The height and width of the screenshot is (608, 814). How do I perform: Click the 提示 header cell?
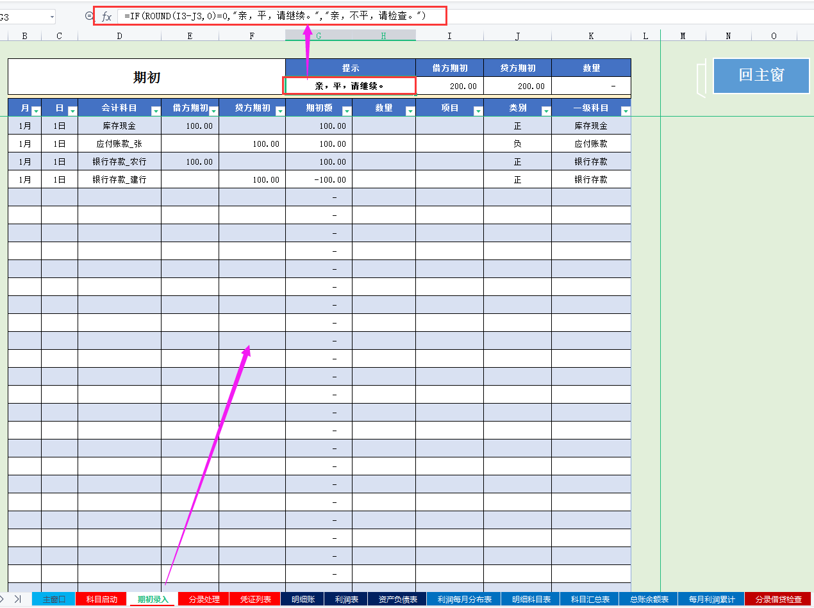pos(351,68)
